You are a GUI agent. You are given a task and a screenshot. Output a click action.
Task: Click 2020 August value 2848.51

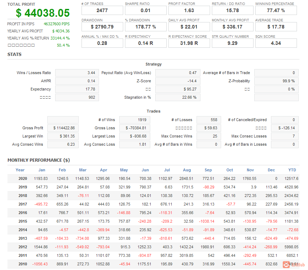pyautogui.click(x=186, y=178)
